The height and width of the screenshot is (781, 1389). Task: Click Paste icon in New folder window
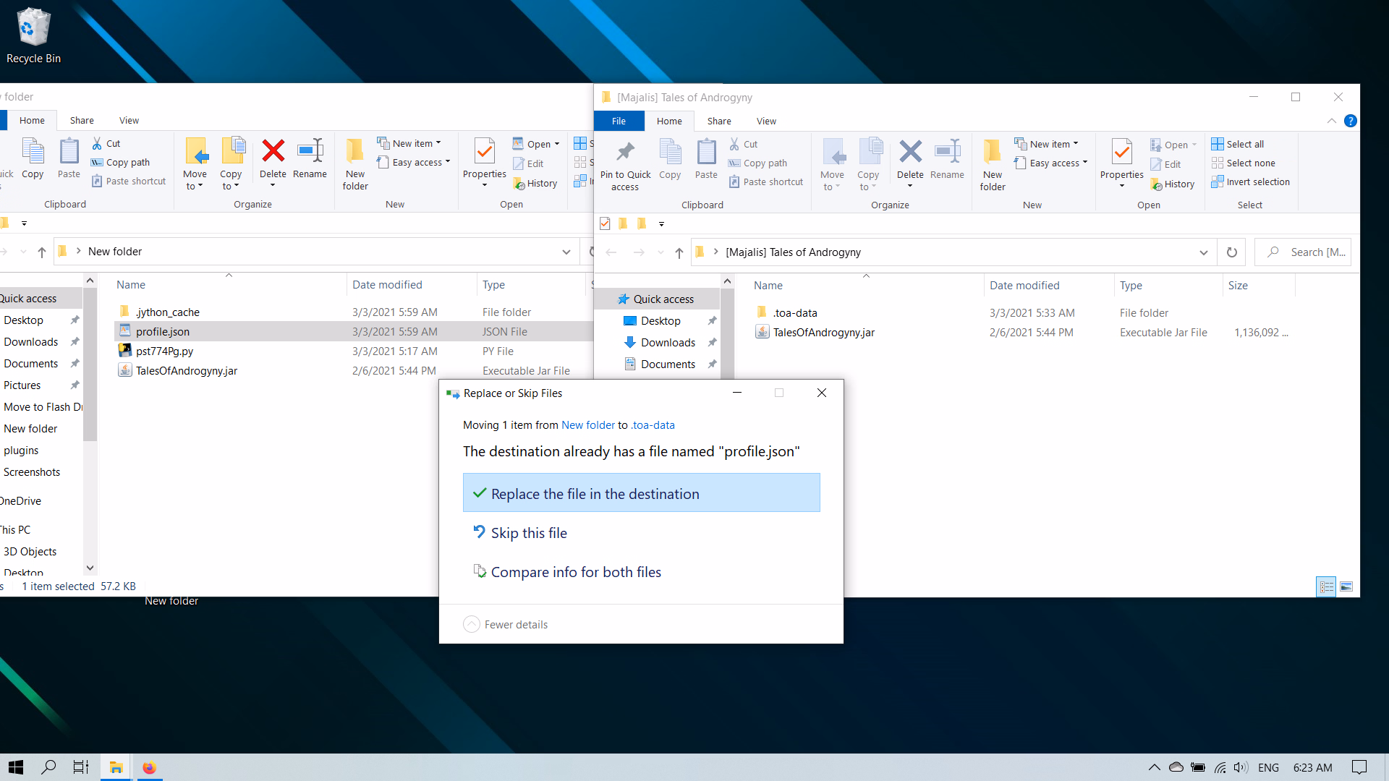[69, 158]
